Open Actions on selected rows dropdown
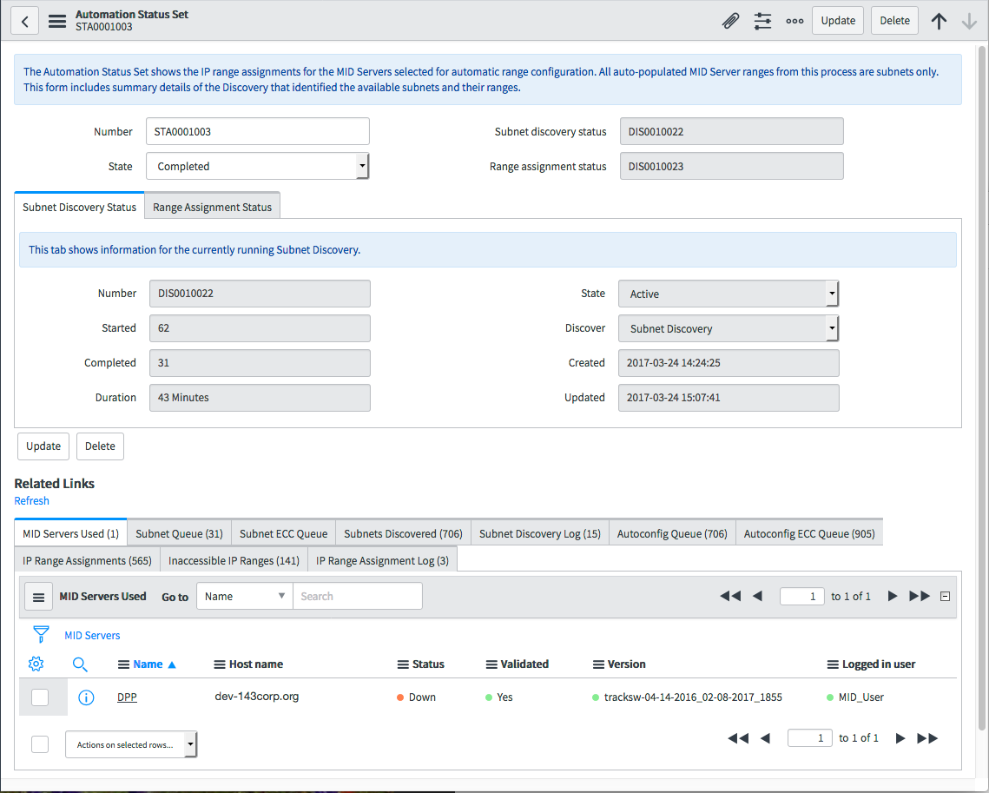Viewport: 989px width, 793px height. click(x=131, y=744)
